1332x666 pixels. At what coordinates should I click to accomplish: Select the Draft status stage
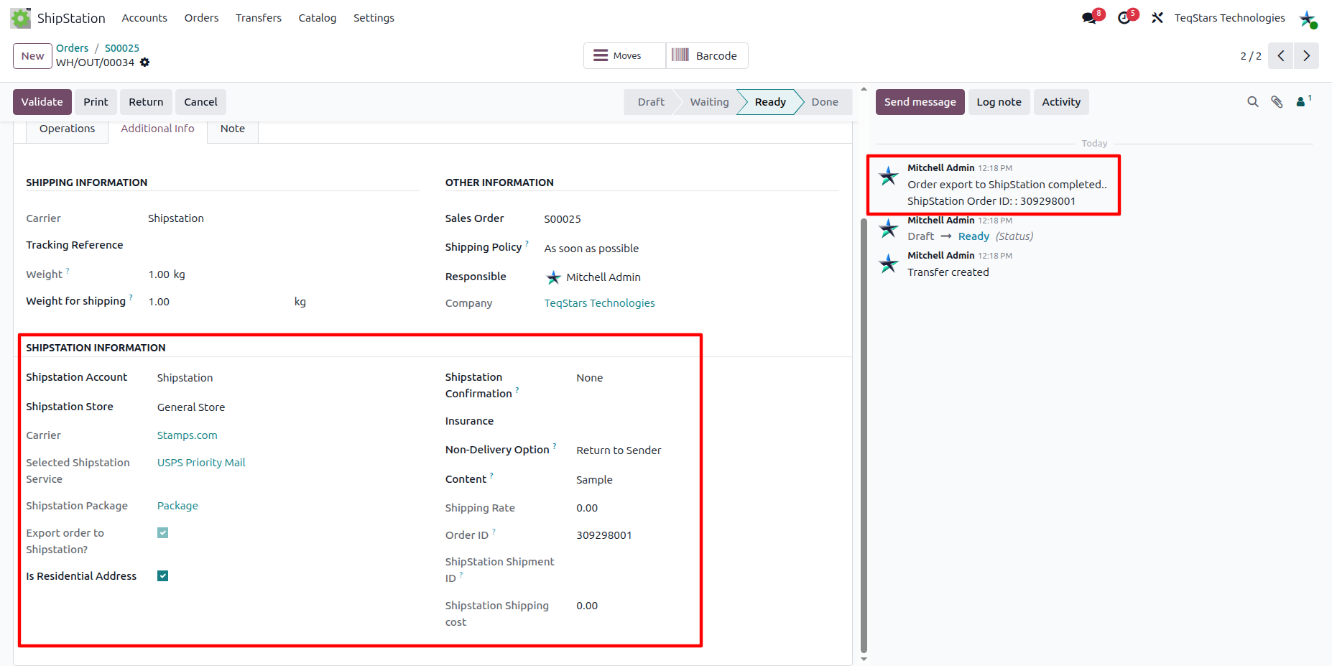[651, 102]
